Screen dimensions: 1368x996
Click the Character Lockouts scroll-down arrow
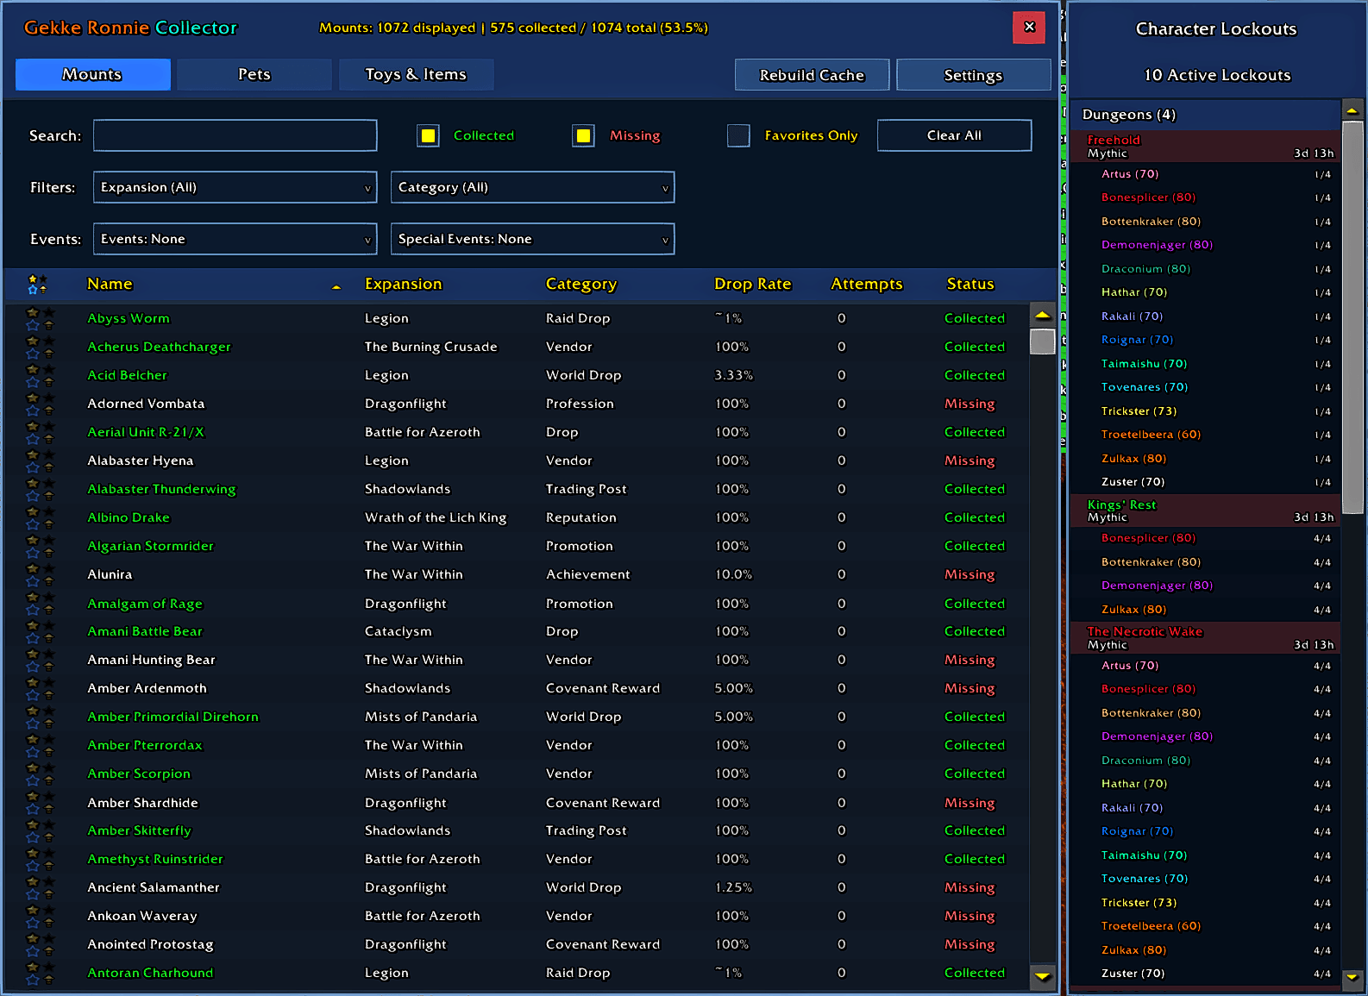pyautogui.click(x=1352, y=977)
